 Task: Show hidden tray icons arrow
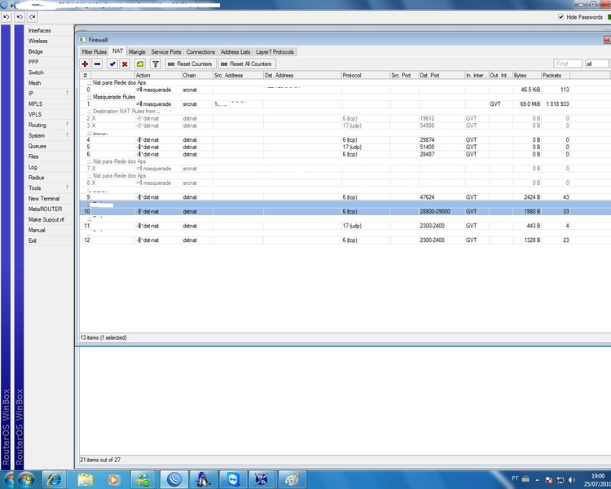(537, 480)
